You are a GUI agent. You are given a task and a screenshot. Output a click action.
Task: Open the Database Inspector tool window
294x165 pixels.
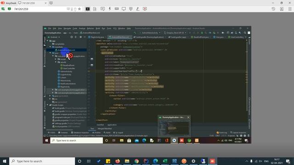tap(80, 132)
